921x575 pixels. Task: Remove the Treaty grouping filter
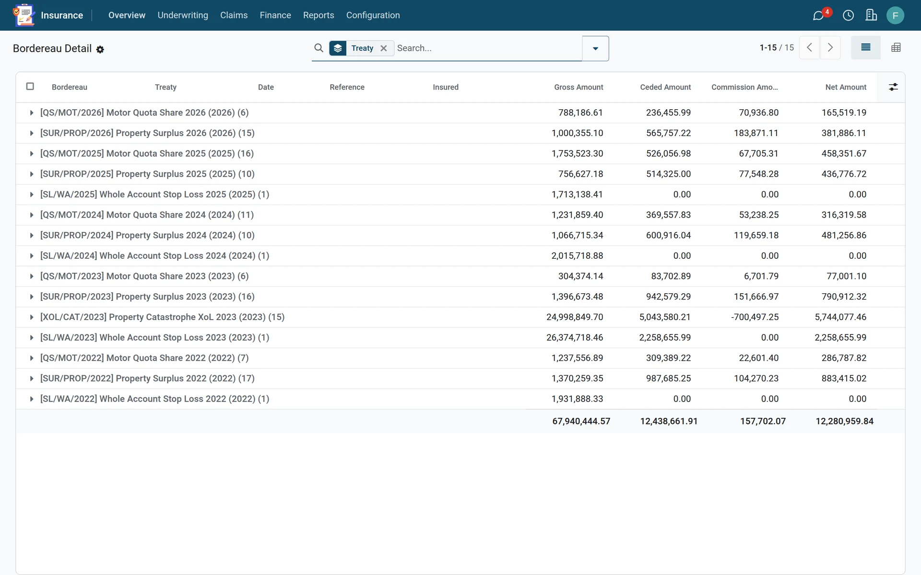(x=384, y=48)
